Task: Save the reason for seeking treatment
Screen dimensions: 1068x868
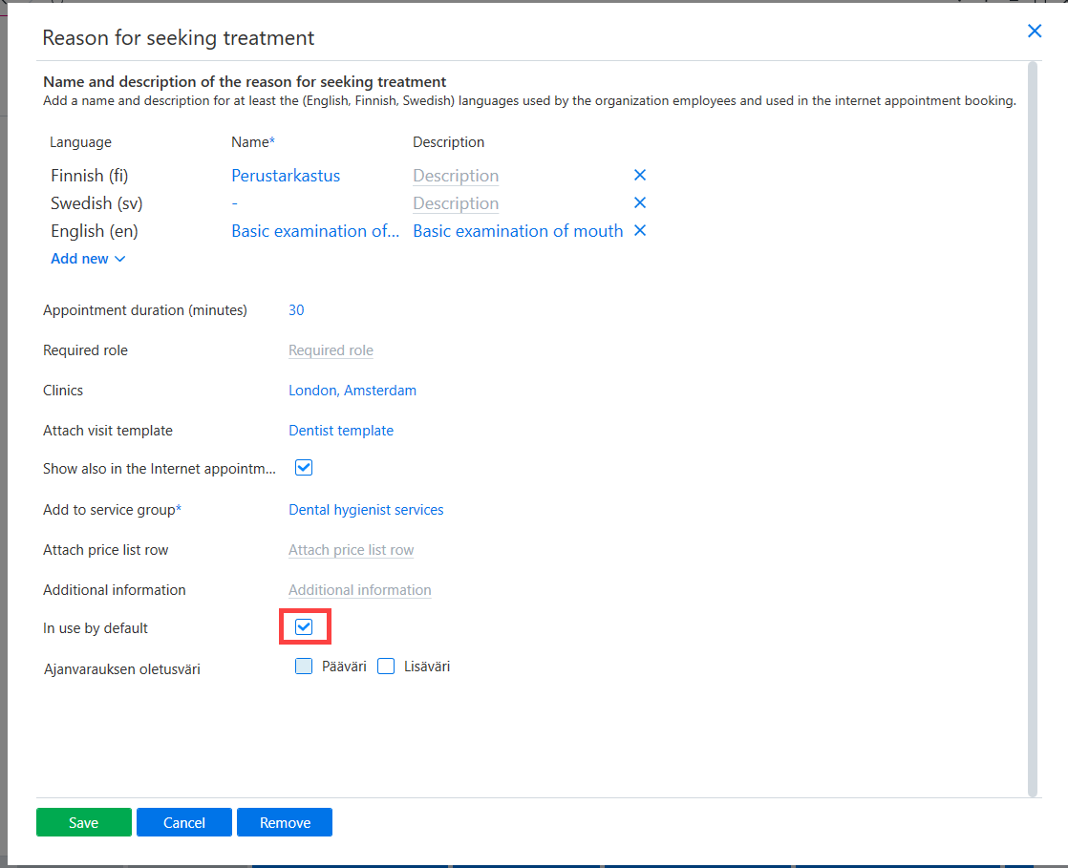Action: click(84, 822)
